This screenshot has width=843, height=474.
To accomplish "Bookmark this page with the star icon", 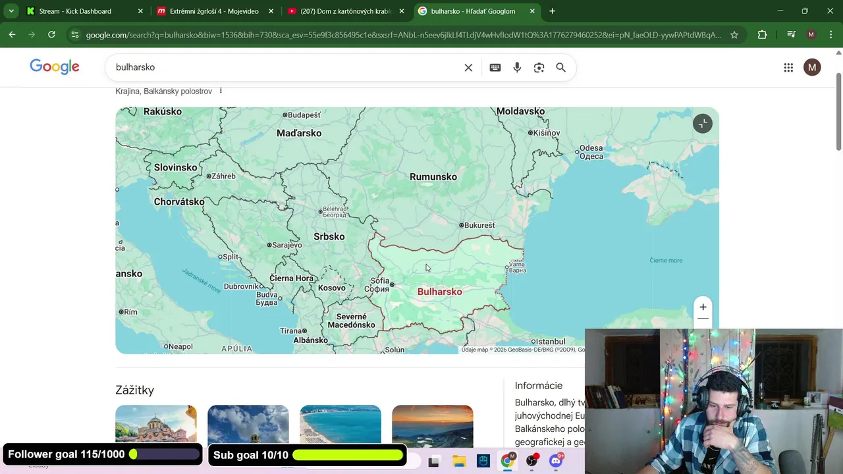I will [734, 35].
